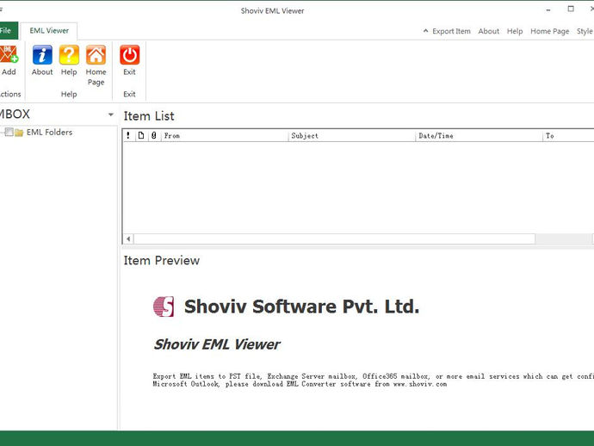Click the Shoviv Software Pvt. Ltd. heading
Screen dimensions: 594x446
click(301, 307)
